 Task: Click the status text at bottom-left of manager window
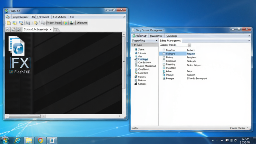[x=135, y=128]
